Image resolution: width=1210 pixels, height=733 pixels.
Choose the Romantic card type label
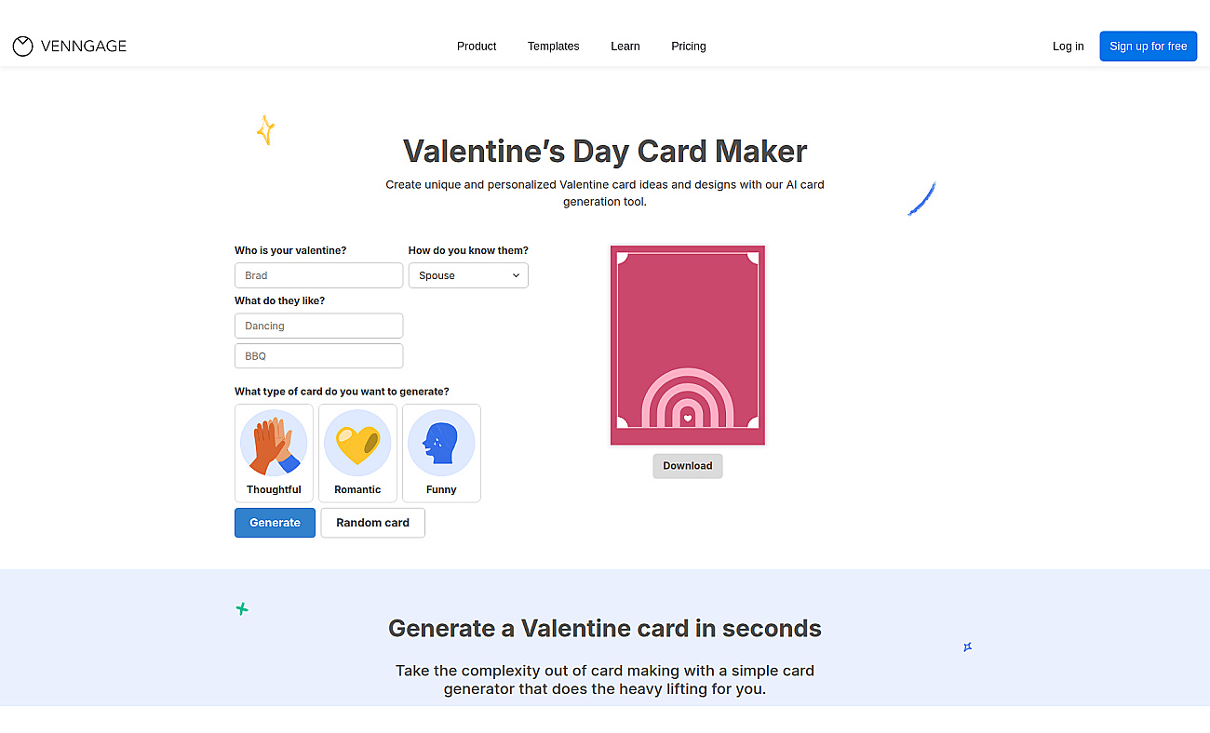(x=357, y=489)
